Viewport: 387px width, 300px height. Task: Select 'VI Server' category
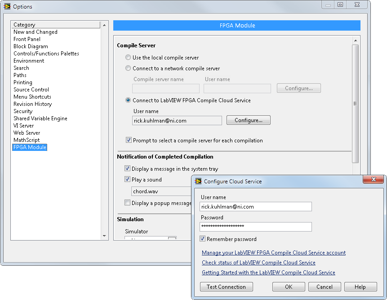[23, 126]
